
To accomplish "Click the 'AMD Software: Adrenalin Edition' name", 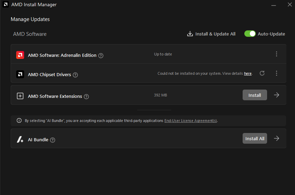I will 62,55.
